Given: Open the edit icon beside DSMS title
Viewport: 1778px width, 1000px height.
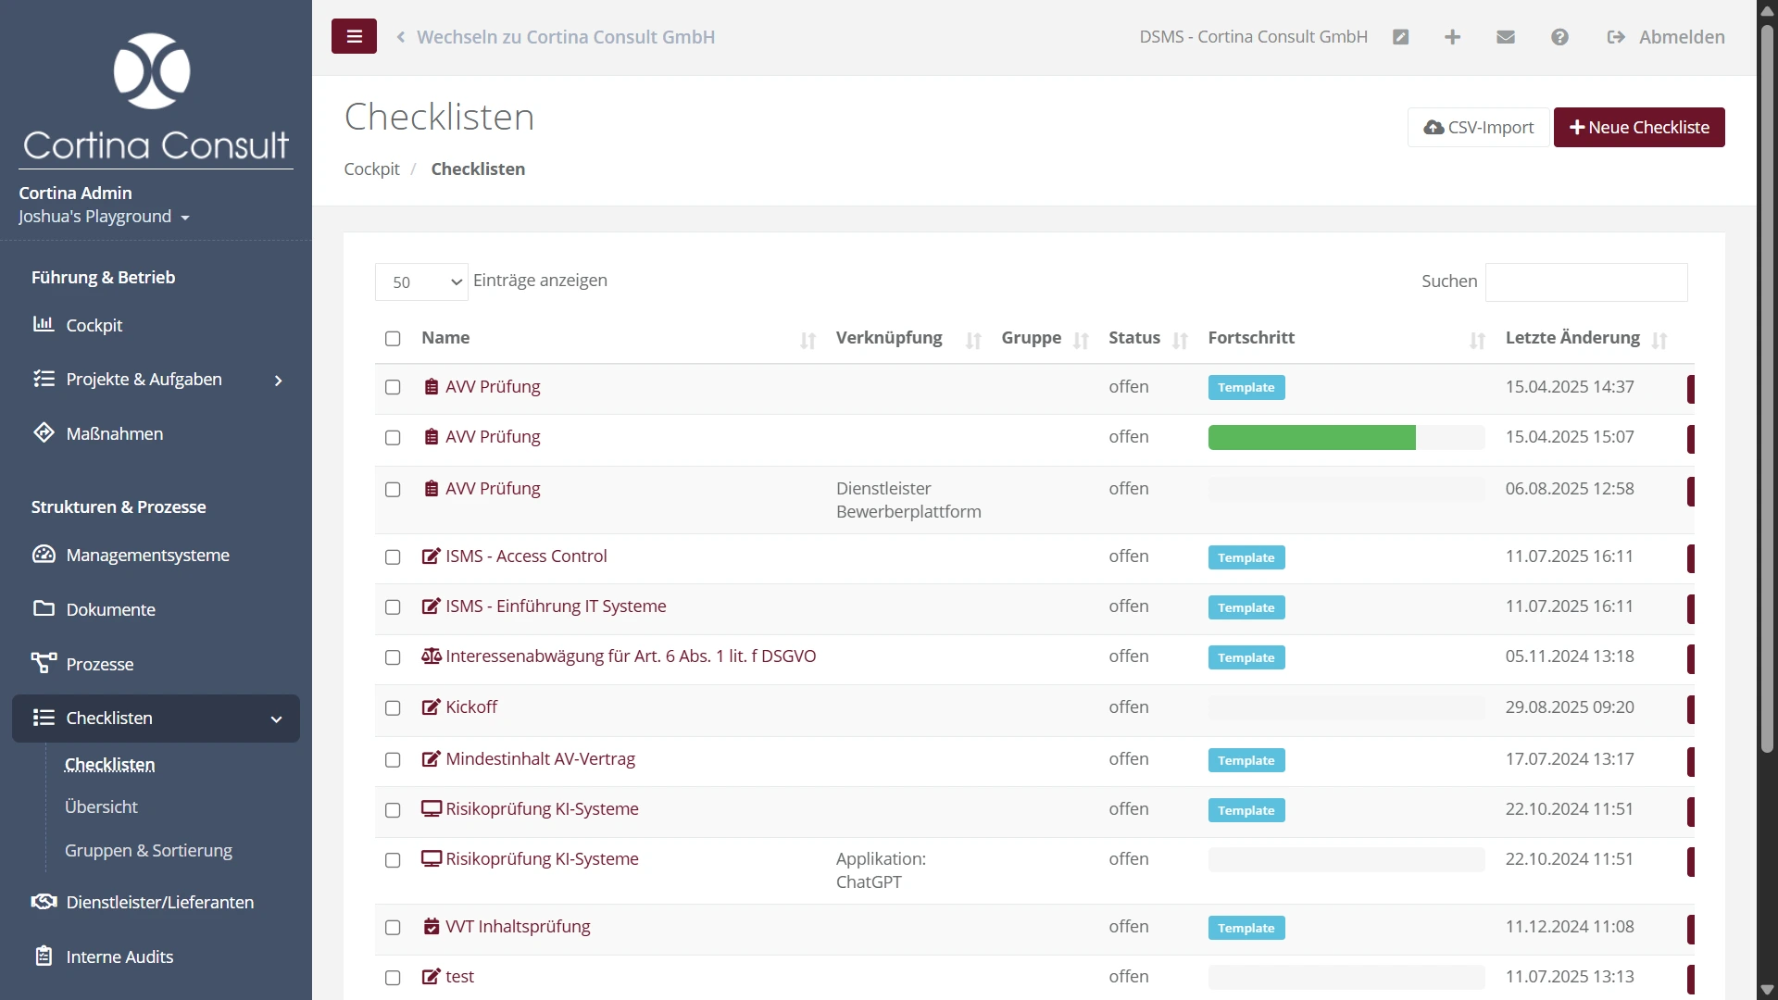Looking at the screenshot, I should pos(1400,37).
